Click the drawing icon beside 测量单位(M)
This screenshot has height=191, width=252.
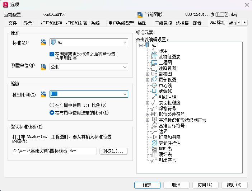[43, 67]
